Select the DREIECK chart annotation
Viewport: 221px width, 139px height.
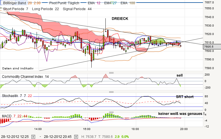click(x=120, y=19)
